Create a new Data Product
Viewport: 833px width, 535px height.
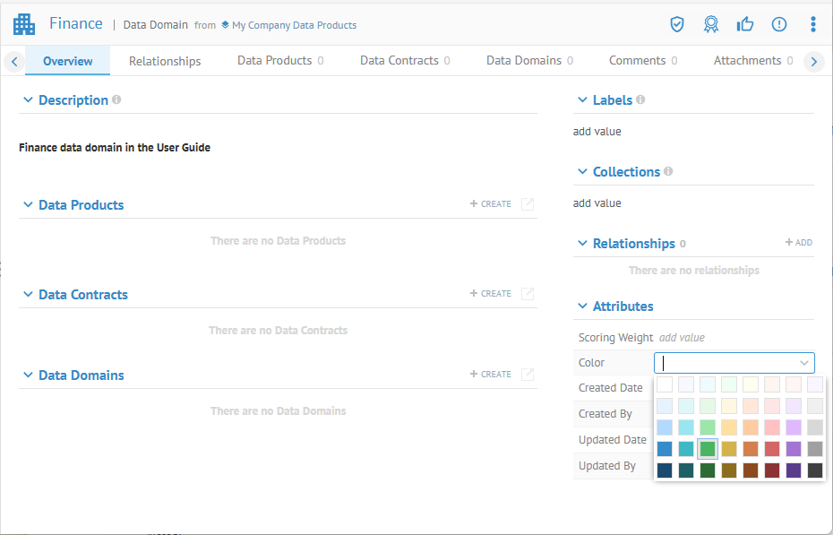coord(491,204)
